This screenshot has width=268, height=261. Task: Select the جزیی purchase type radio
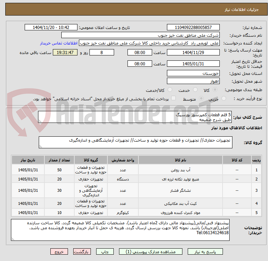(224, 99)
